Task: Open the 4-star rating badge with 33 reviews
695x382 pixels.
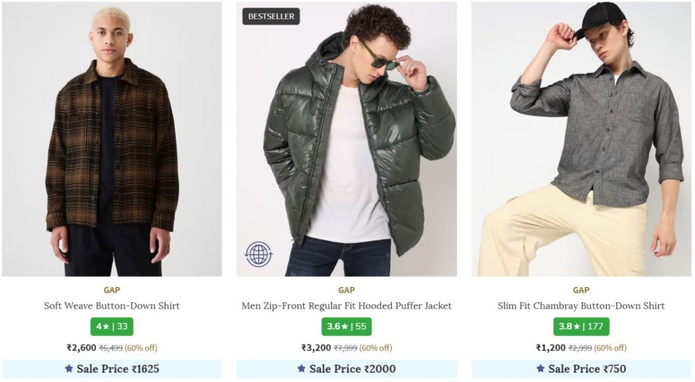Action: click(x=112, y=326)
